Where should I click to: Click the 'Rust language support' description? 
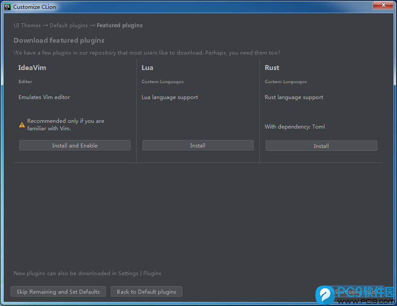[x=294, y=97]
